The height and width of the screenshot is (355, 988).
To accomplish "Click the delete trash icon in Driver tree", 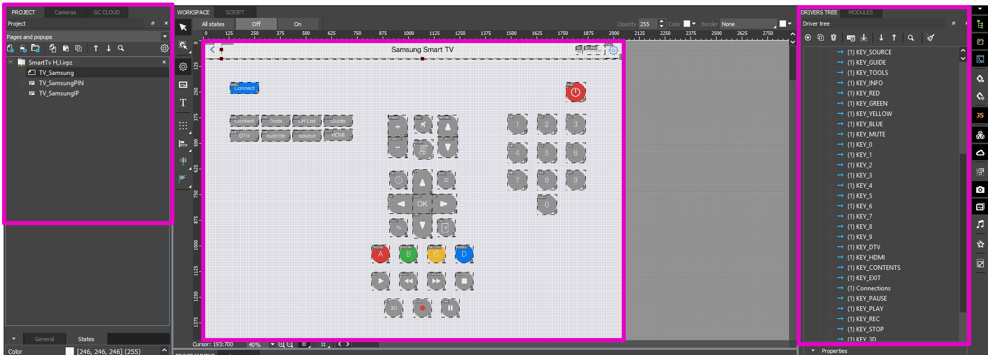I will [834, 37].
